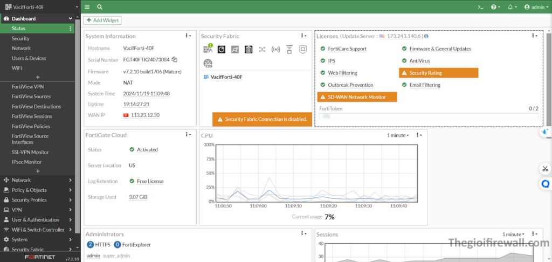Copy the serial number with clipboard icon
Image resolution: width=552 pixels, height=262 pixels.
pyautogui.click(x=175, y=59)
